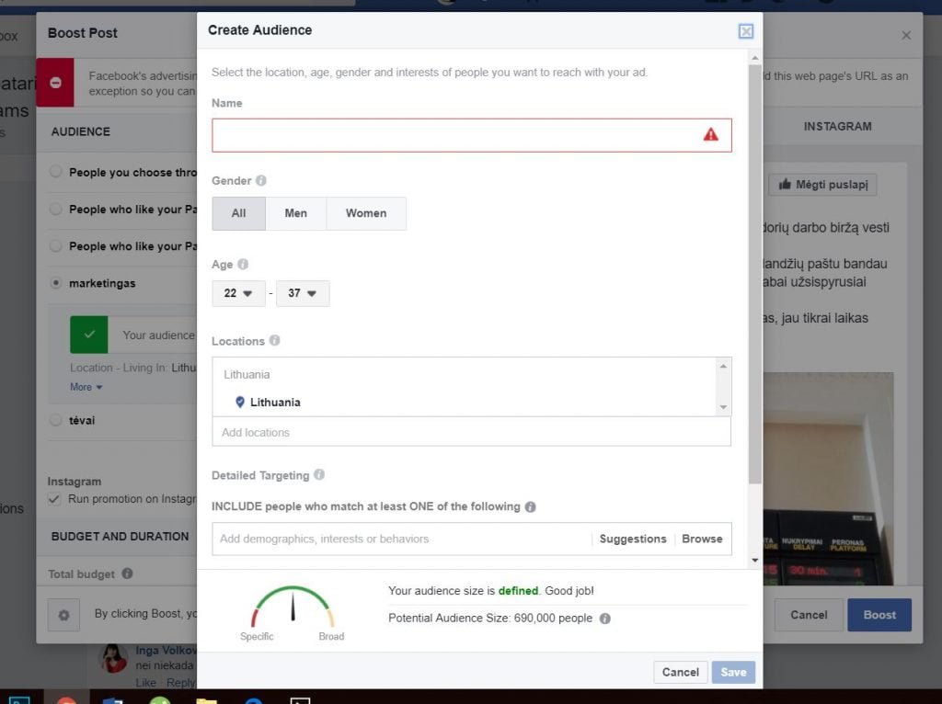Image resolution: width=942 pixels, height=704 pixels.
Task: Expand the More audience details link
Action: pos(86,387)
